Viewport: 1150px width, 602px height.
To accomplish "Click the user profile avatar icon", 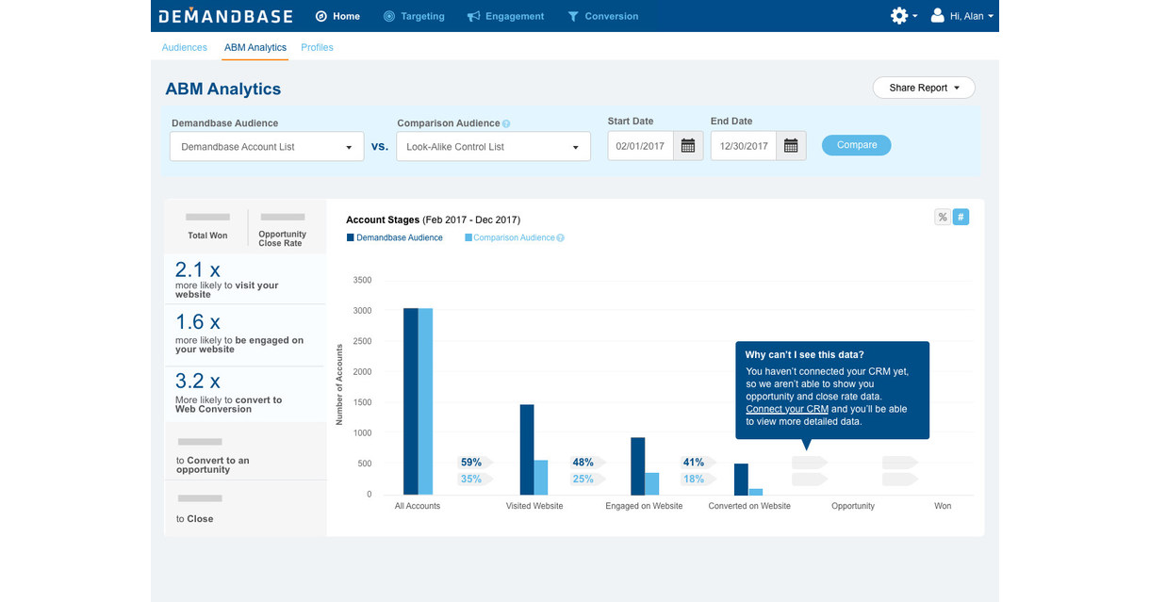I will tap(937, 16).
